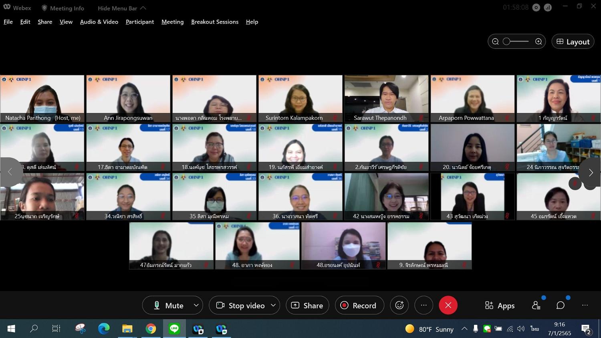End the meeting with the red X button
Viewport: 601px width, 338px height.
point(448,305)
